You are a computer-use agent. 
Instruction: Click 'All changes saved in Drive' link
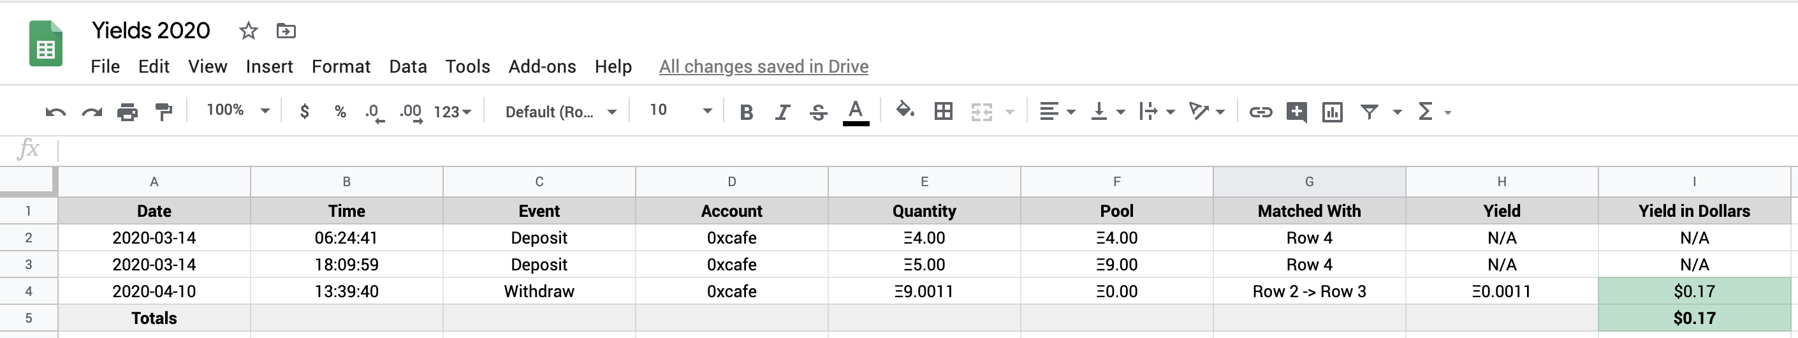click(763, 66)
